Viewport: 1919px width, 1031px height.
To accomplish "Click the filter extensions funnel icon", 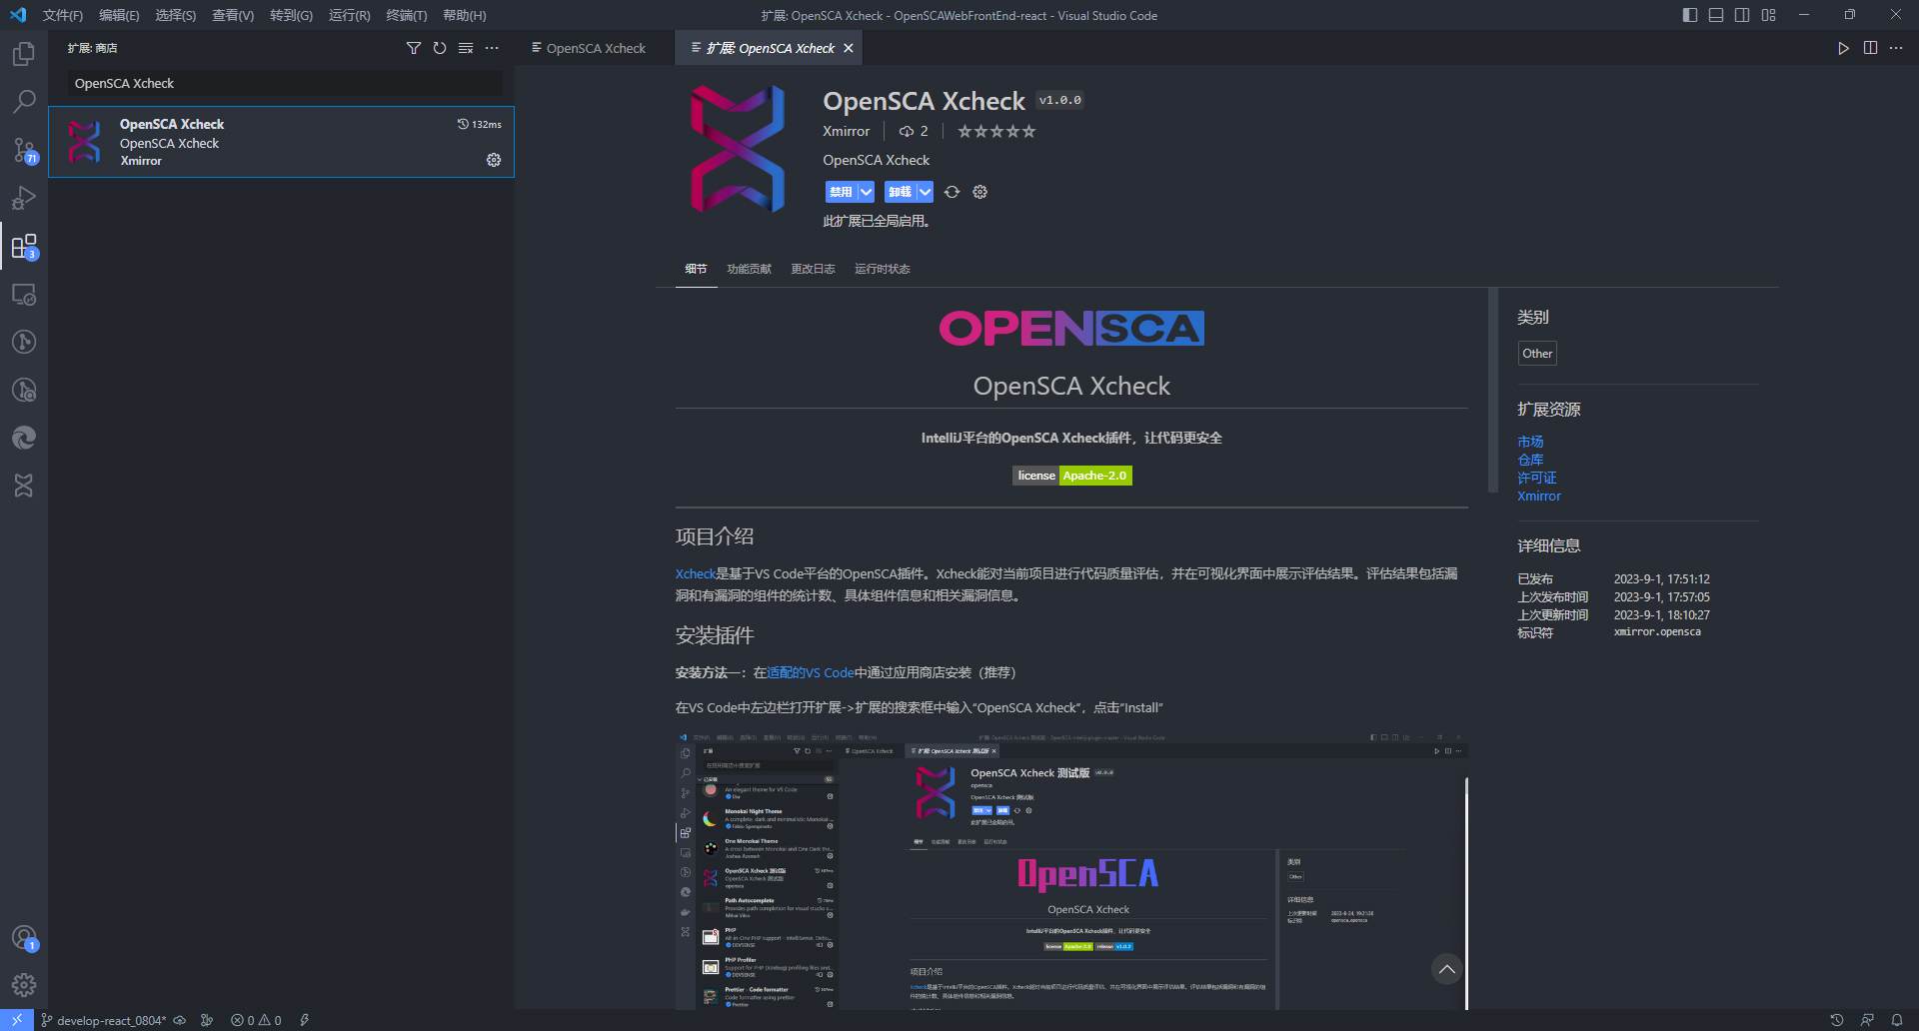I will click(414, 48).
